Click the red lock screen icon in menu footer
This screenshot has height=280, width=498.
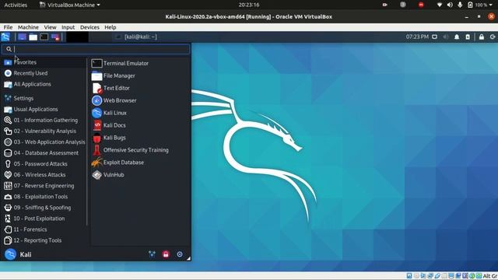166,254
